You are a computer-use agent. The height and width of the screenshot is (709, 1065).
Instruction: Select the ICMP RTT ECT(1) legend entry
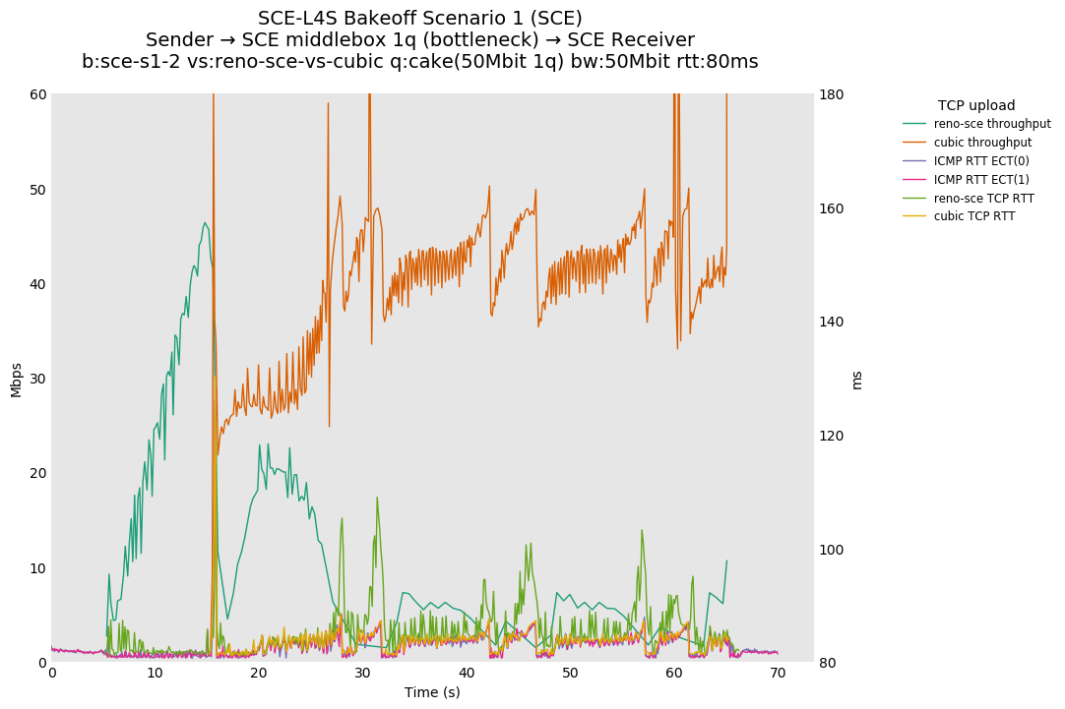tap(981, 179)
